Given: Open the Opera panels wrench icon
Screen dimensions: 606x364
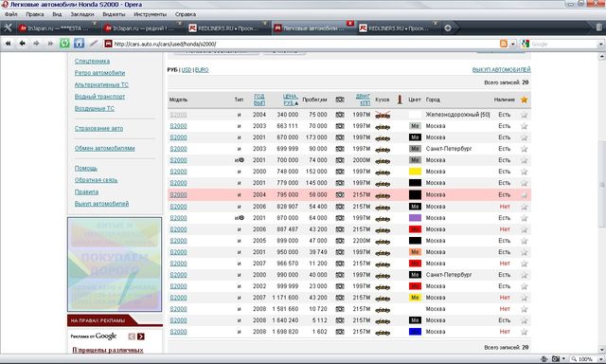Looking at the screenshot, I should click(x=8, y=27).
